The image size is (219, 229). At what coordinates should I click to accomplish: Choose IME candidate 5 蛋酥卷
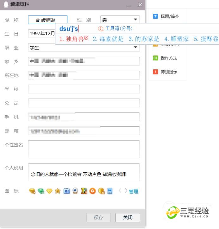[x=206, y=39]
